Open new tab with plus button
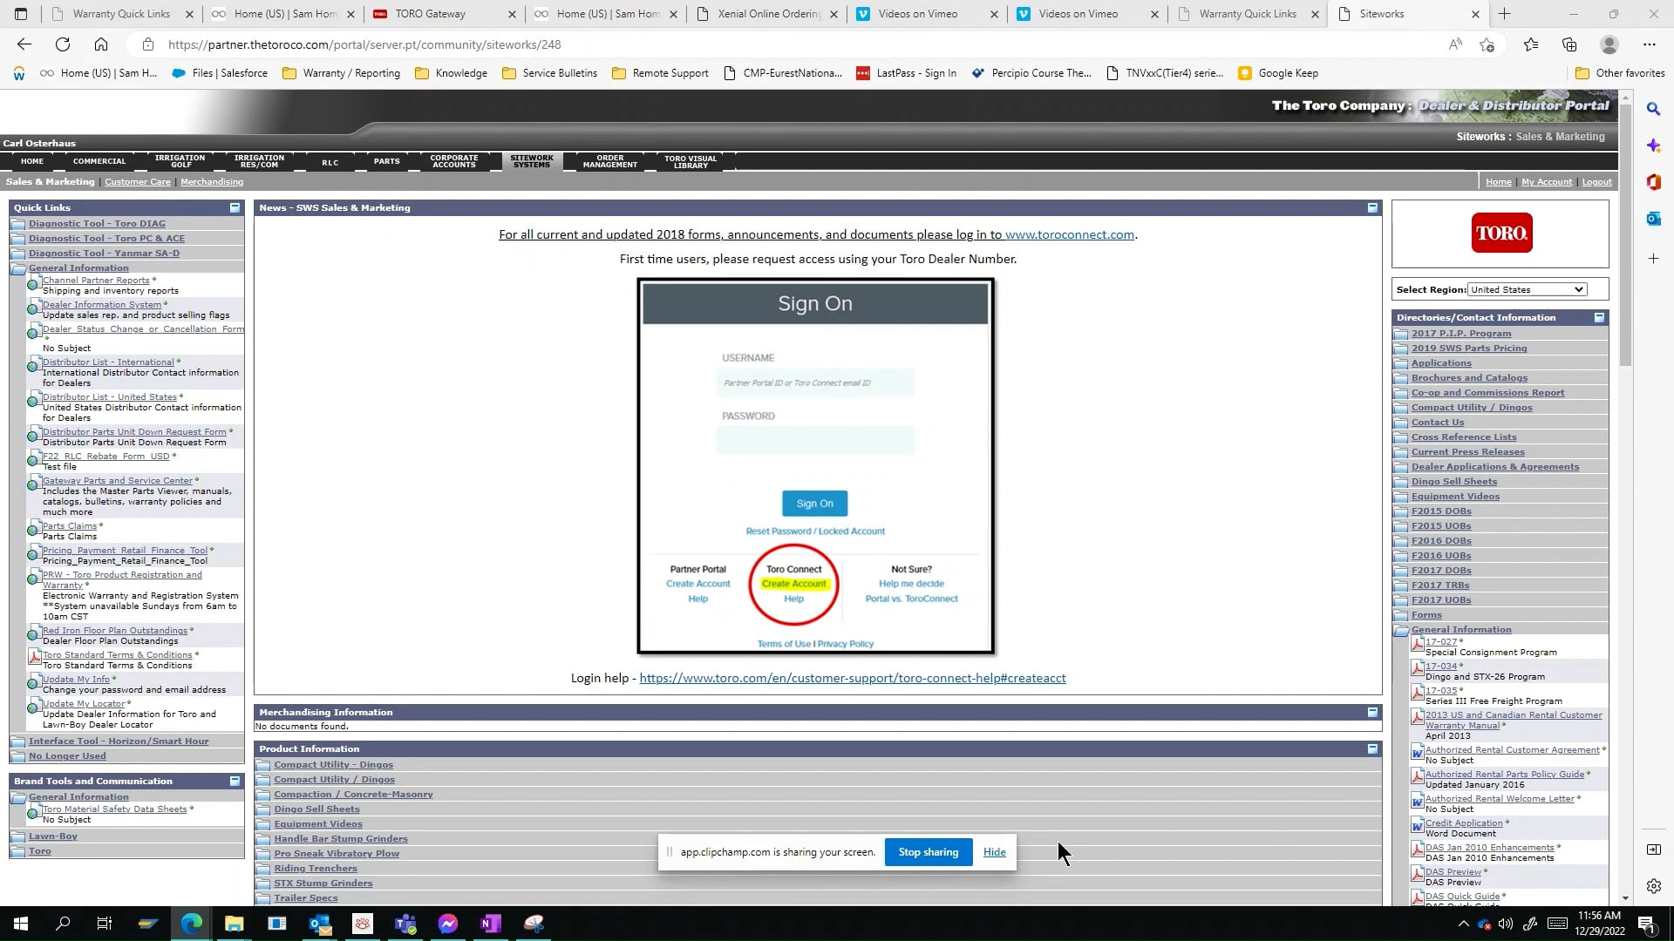This screenshot has height=941, width=1674. (1504, 14)
